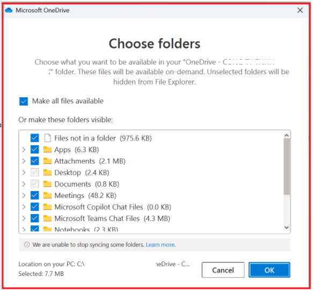Select the Meetings (48.2 KB) row label
The height and width of the screenshot is (290, 313).
click(x=85, y=195)
